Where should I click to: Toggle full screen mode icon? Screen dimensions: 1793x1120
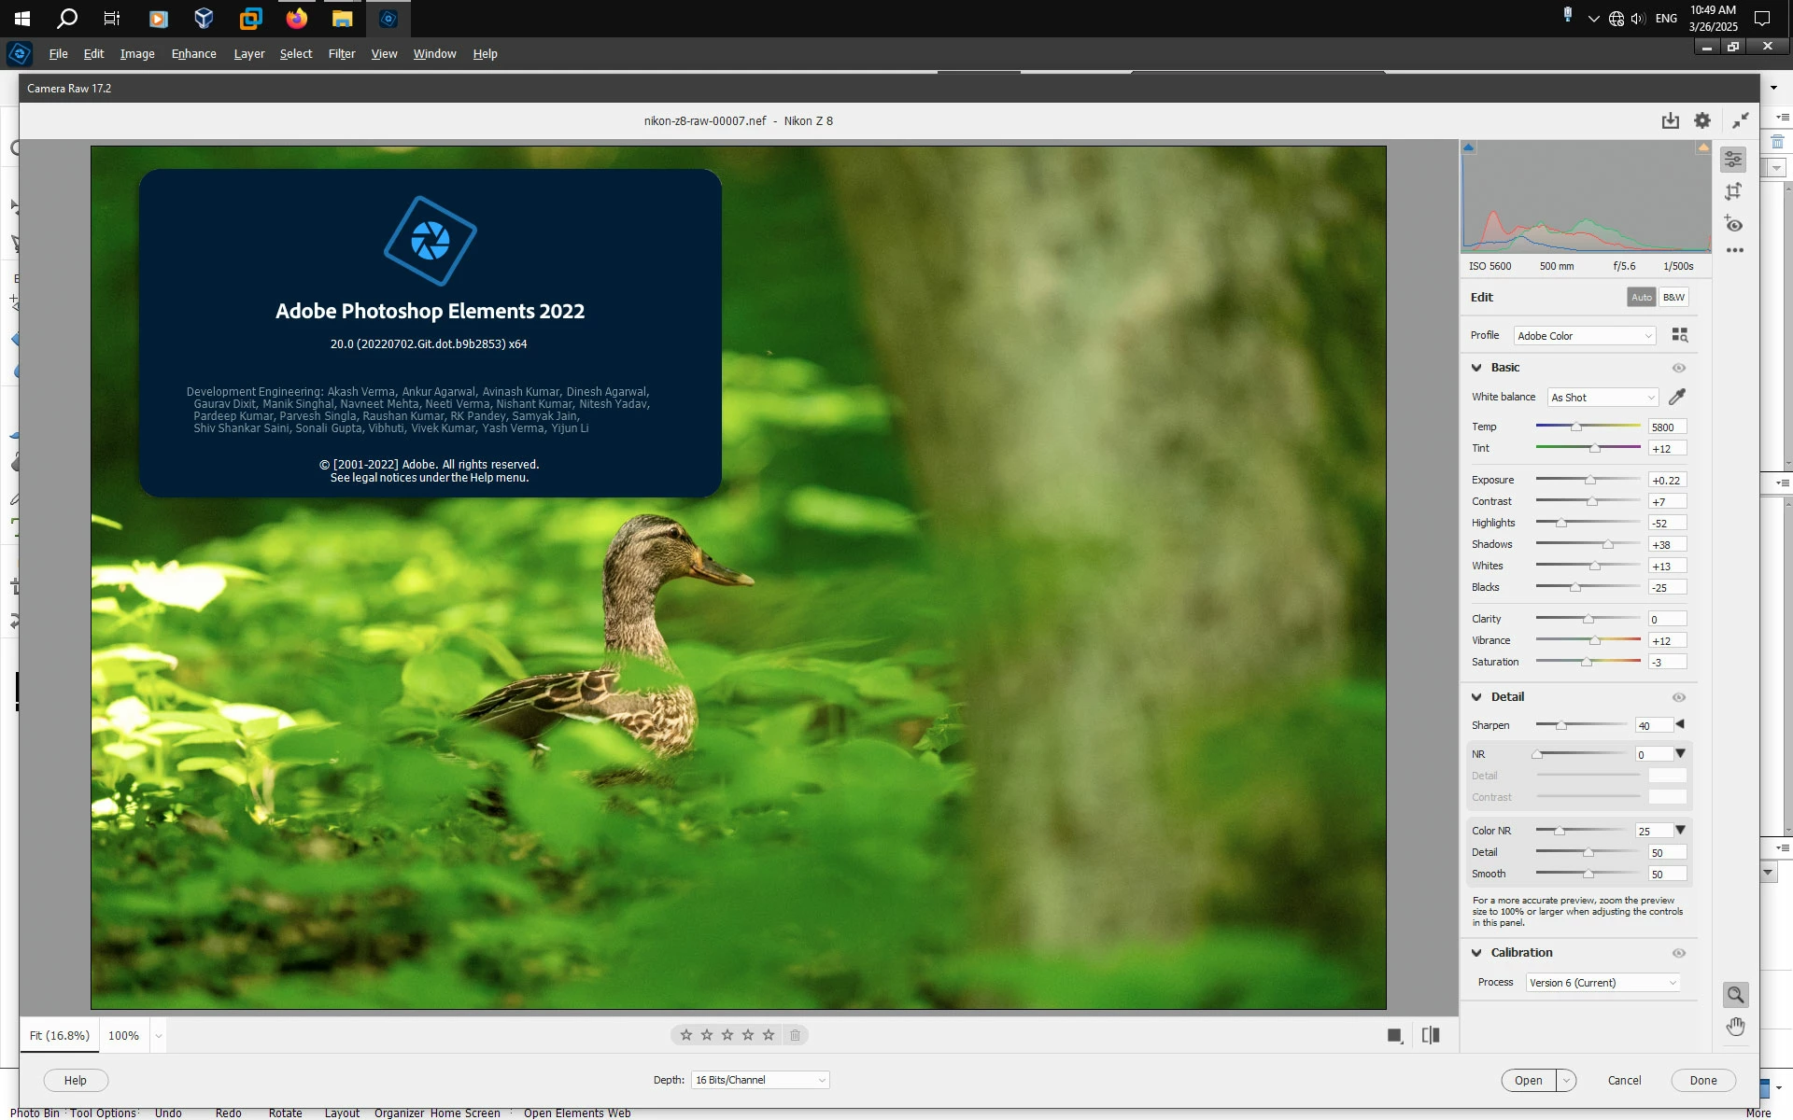[x=1740, y=120]
